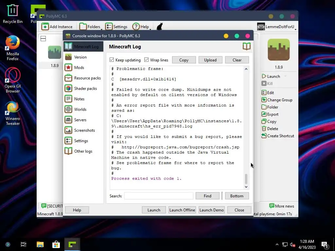Click Edit in the instance side panel
The width and height of the screenshot is (335, 251).
tap(268, 92)
